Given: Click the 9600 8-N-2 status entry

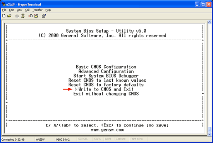Looking at the screenshot, I should (x=63, y=140).
